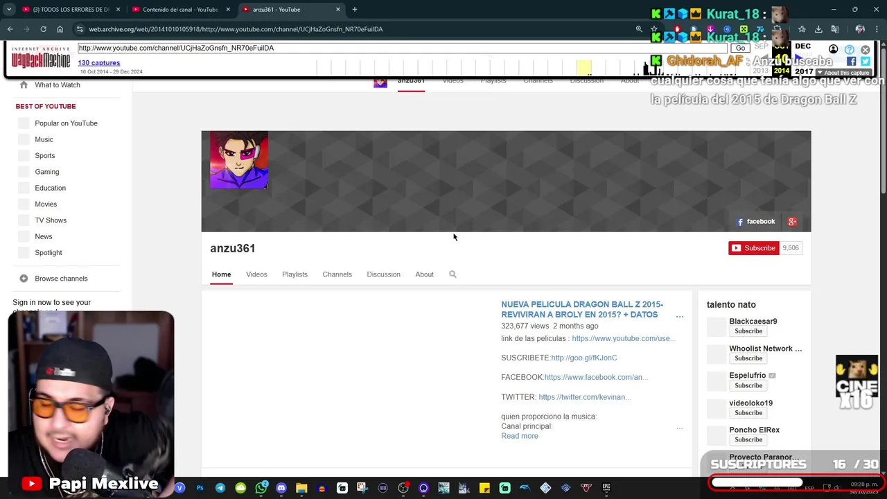Switch to channel About tab
Image resolution: width=887 pixels, height=499 pixels.
click(x=424, y=274)
